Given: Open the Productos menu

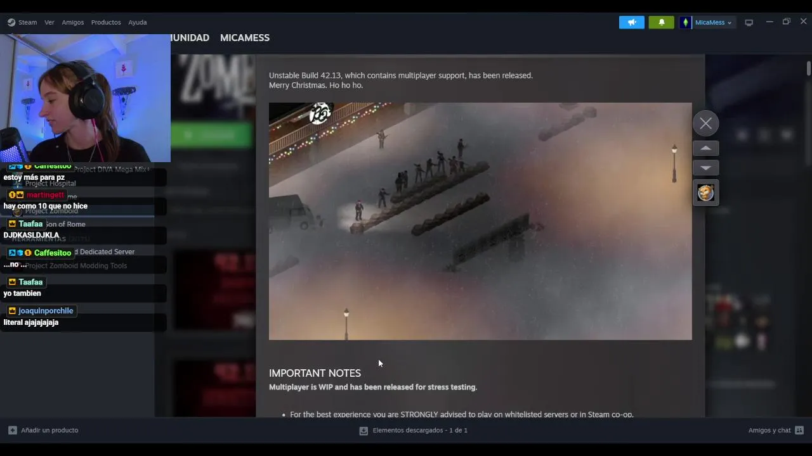Looking at the screenshot, I should 106,22.
